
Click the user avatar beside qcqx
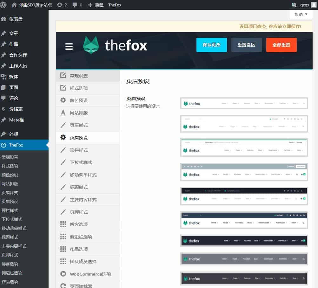[314, 5]
